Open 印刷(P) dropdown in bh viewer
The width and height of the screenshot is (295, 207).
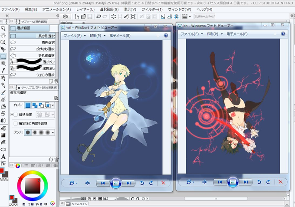coord(214,34)
